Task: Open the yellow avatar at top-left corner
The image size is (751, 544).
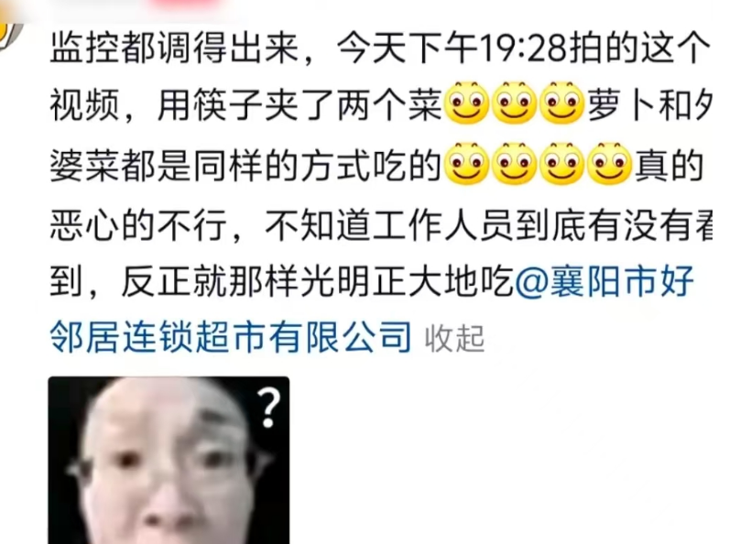Action: pos(9,28)
